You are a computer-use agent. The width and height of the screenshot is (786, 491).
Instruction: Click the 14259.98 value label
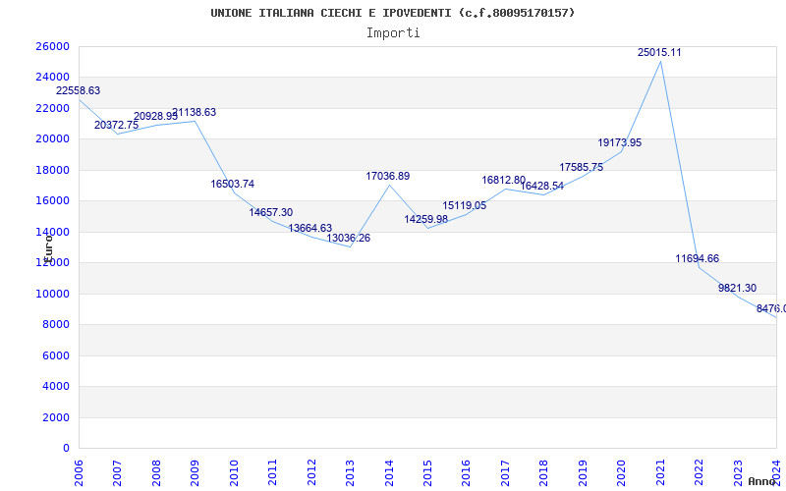[x=426, y=219]
